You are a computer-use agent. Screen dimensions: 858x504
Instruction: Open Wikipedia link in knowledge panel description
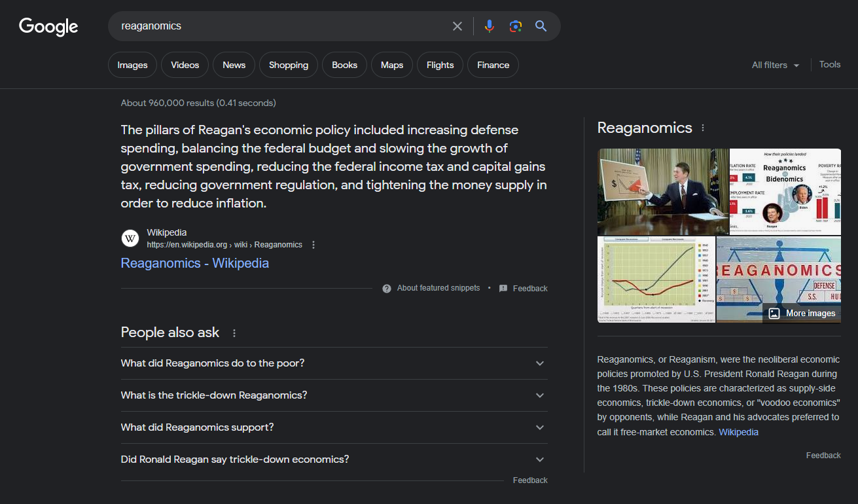click(738, 432)
